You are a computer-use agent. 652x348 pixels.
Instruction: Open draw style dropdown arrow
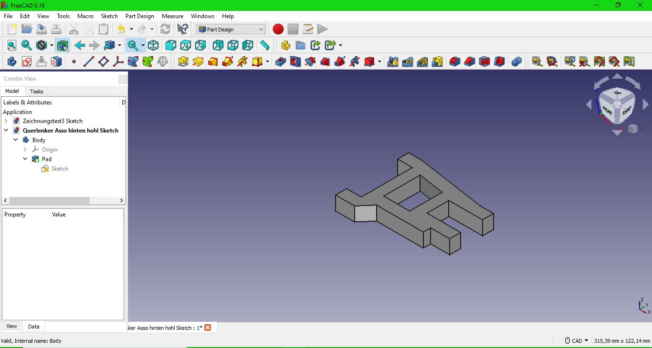[52, 45]
